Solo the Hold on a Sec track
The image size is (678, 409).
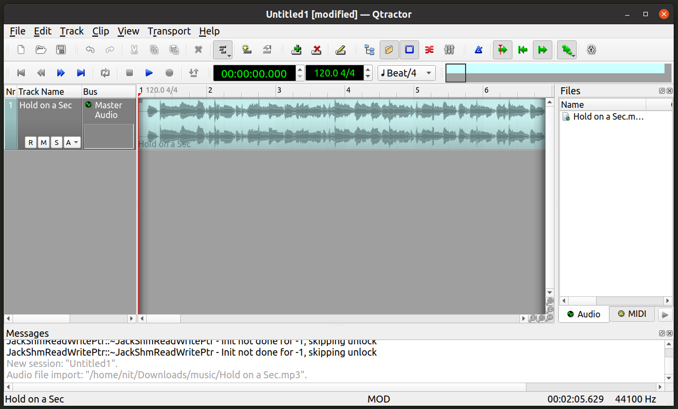(x=57, y=142)
